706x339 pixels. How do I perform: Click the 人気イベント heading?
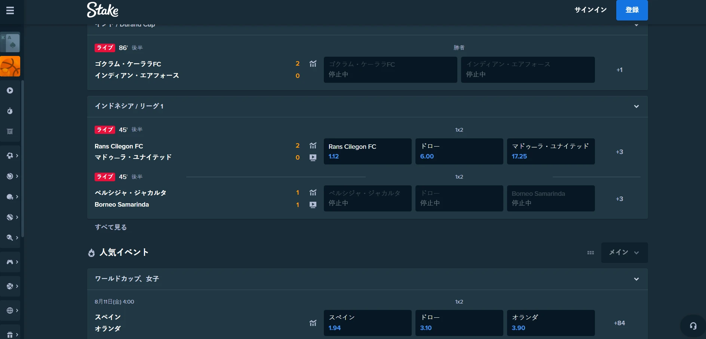click(x=124, y=252)
